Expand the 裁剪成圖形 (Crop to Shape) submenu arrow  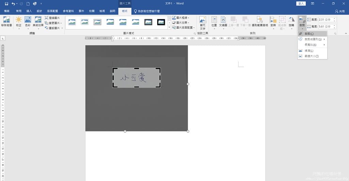point(324,40)
